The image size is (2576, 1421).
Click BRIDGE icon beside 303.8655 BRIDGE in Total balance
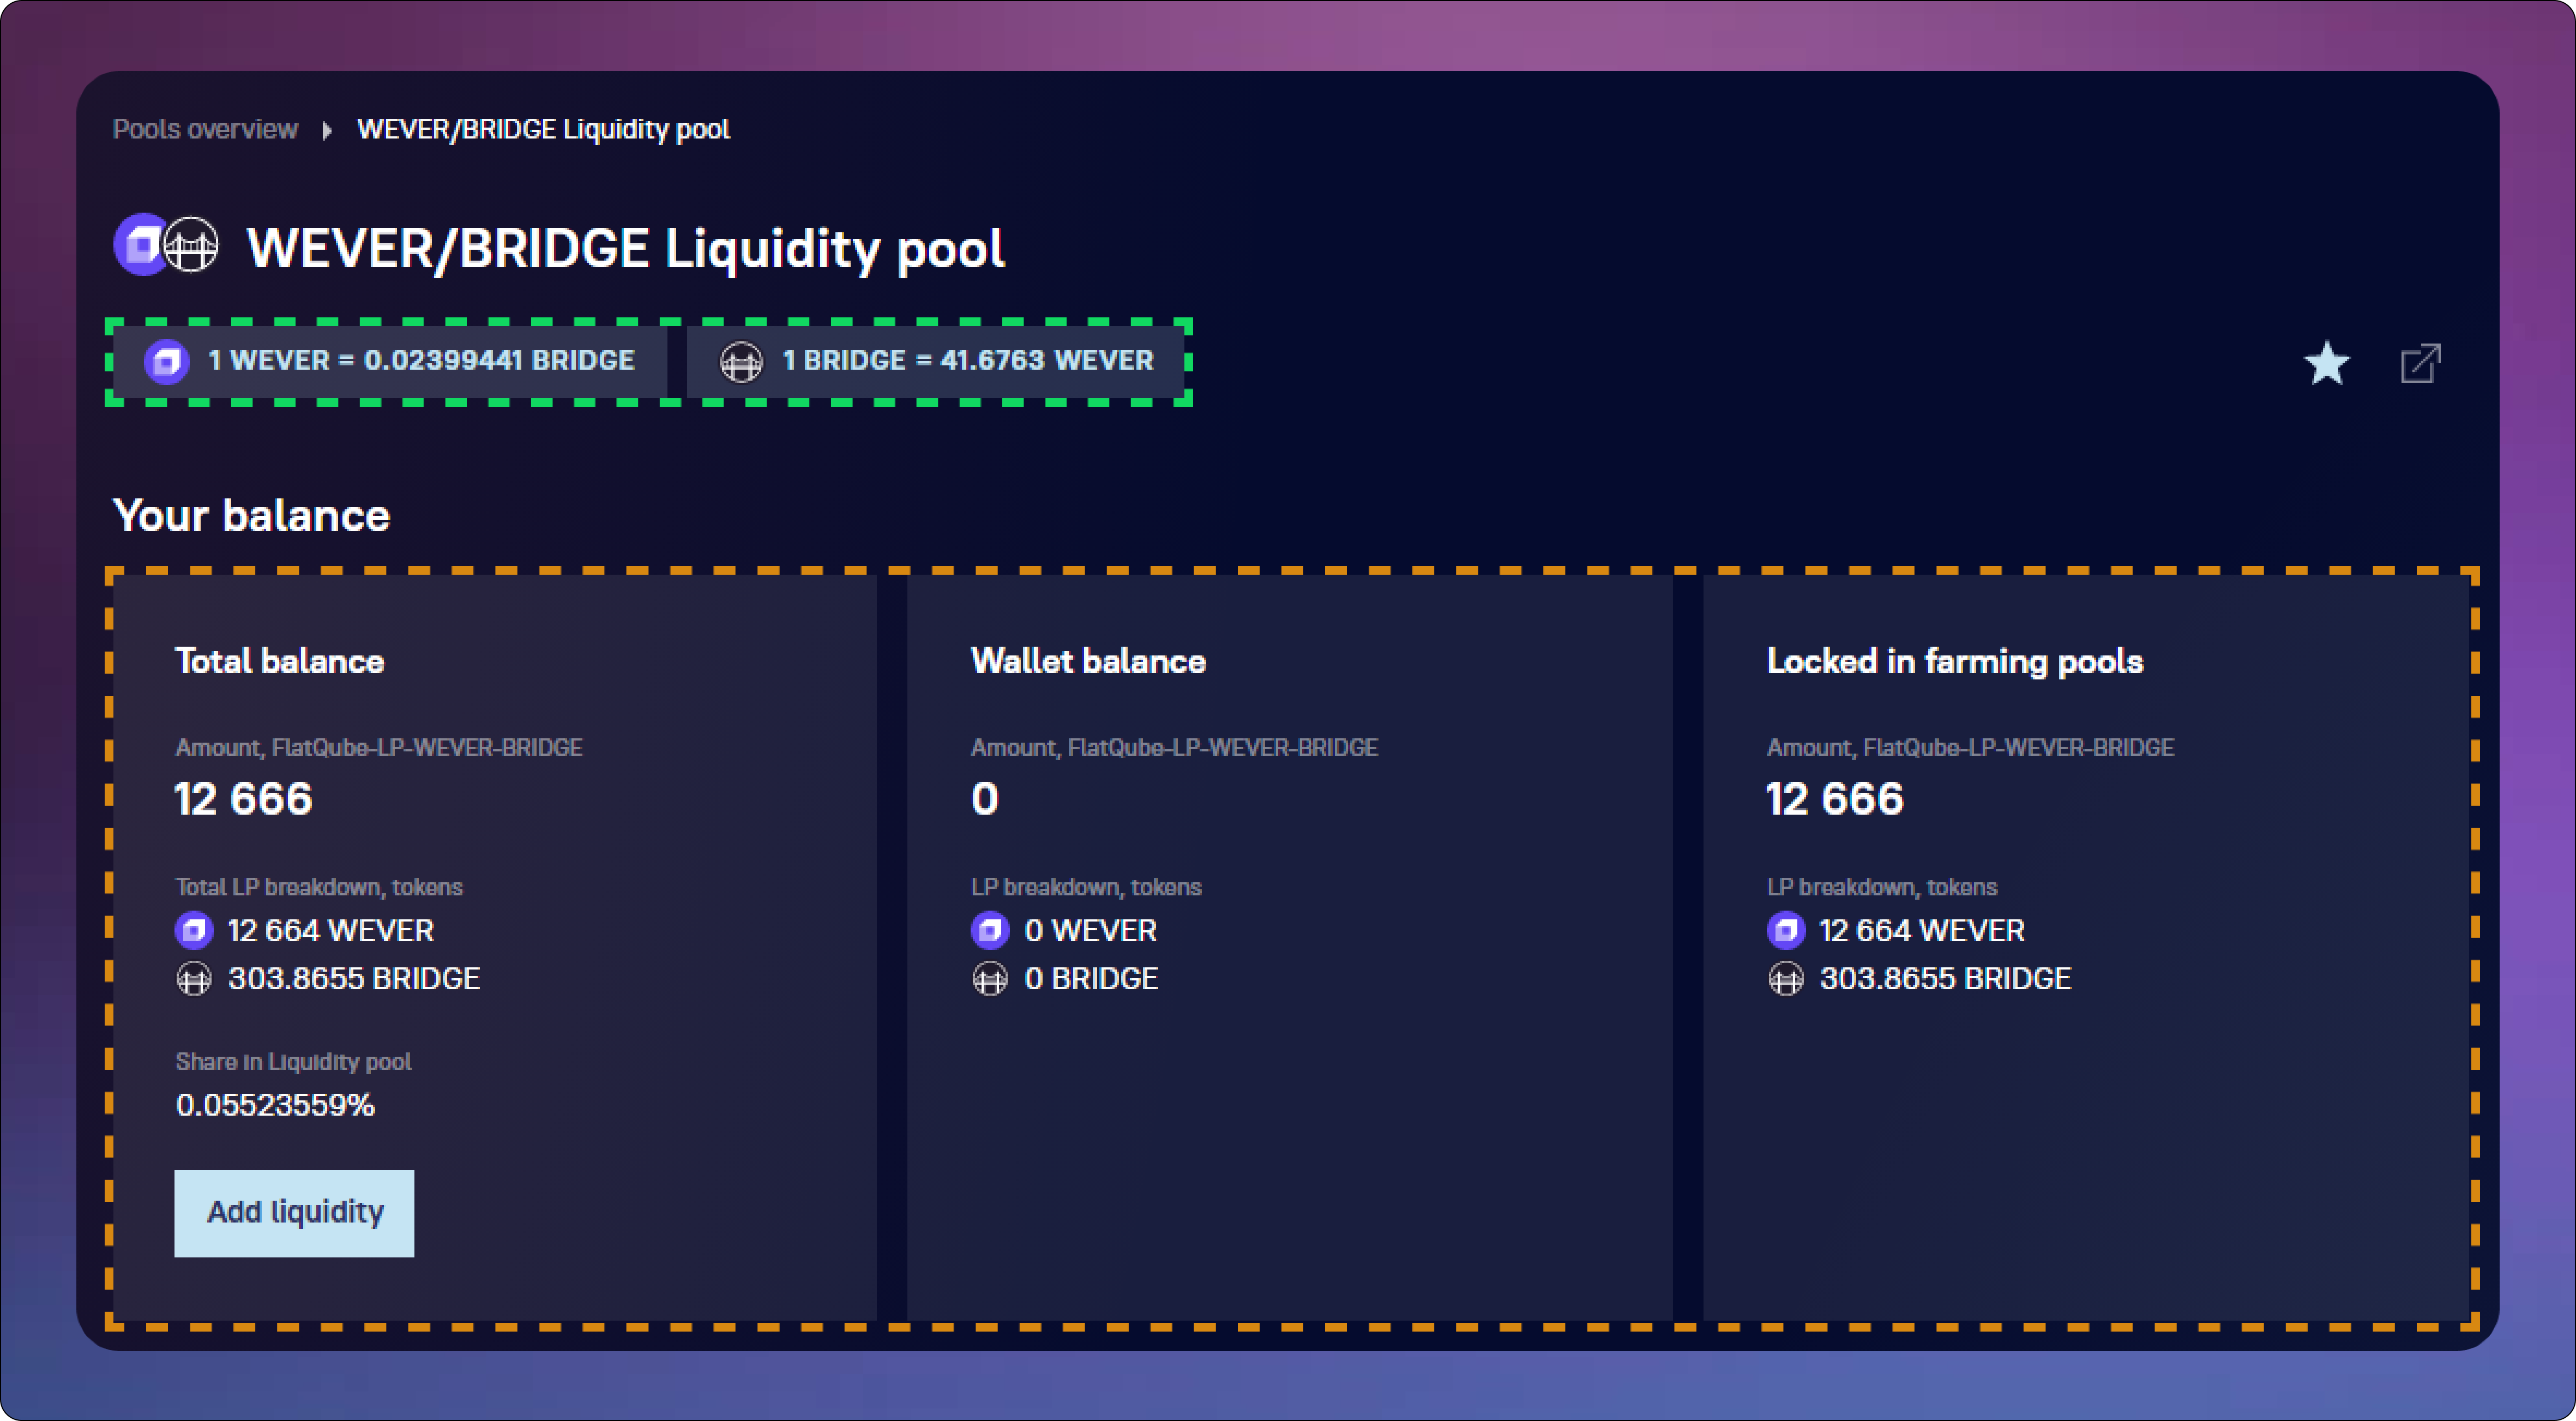[194, 979]
